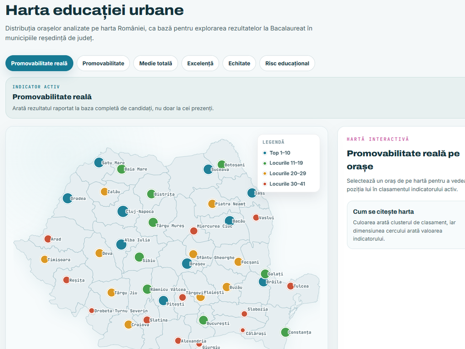465x349 pixels.
Task: Select the Timișoara map circle
Action: [x=44, y=259]
